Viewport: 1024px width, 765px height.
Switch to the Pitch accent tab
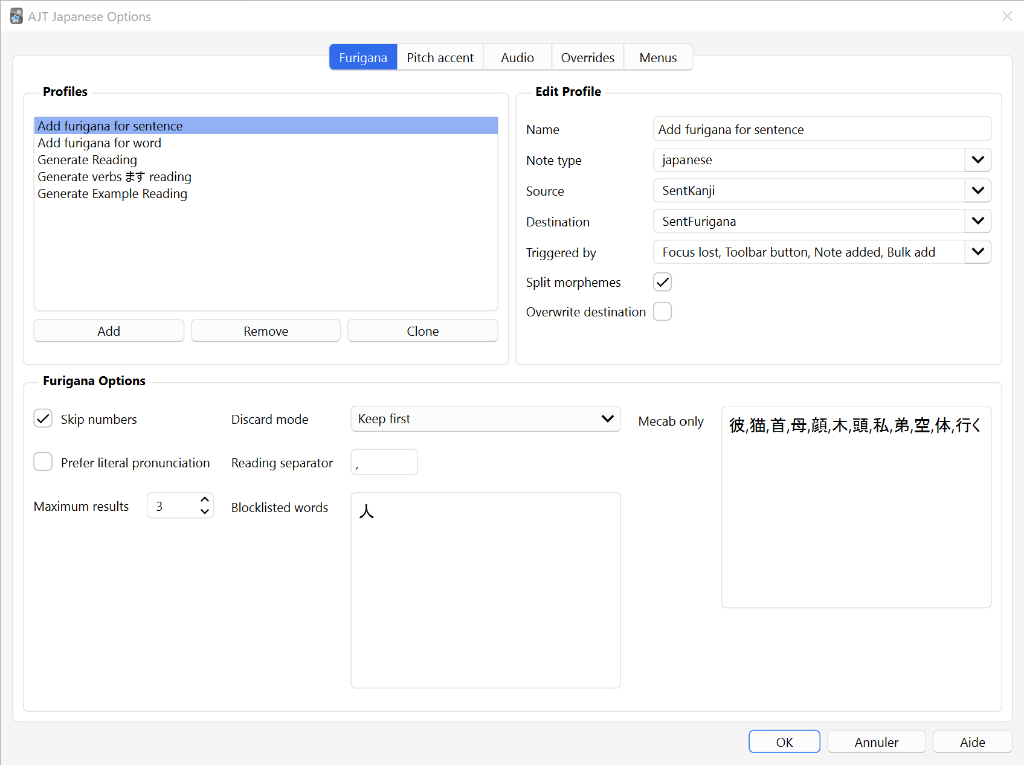pyautogui.click(x=440, y=57)
